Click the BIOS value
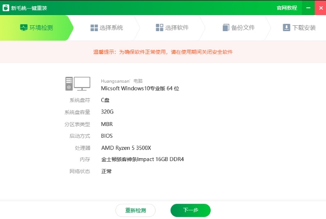326x219 pixels. click(107, 136)
